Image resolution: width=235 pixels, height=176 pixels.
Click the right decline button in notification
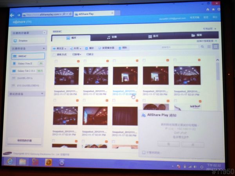pyautogui.click(x=193, y=145)
